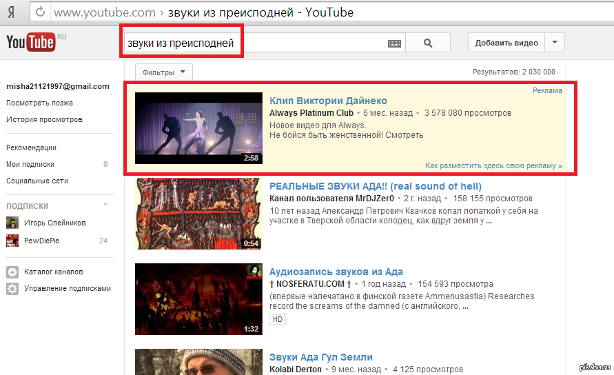
Task: Open the virtual keyboard icon in search box
Action: click(394, 43)
